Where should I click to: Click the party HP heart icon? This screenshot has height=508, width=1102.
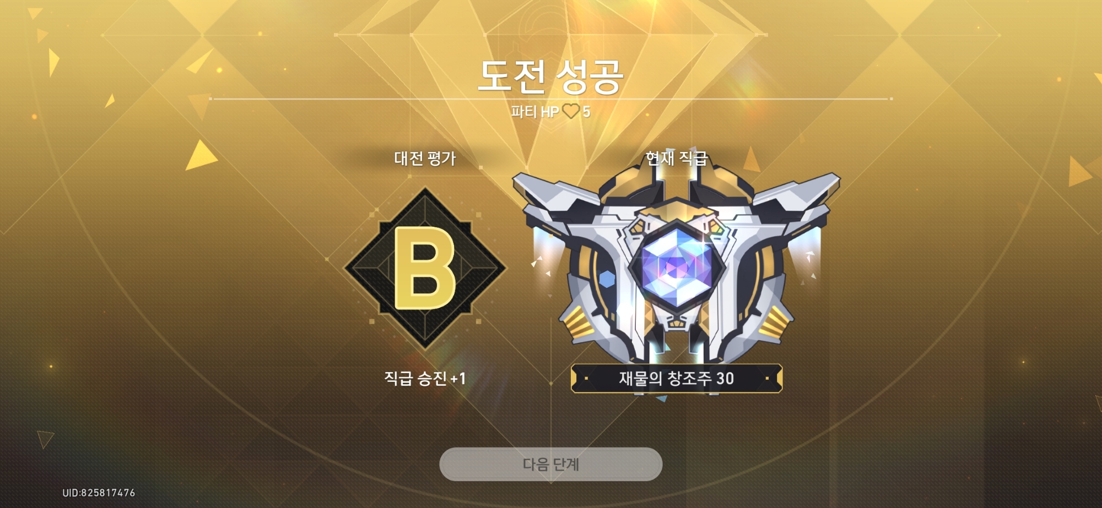click(x=571, y=112)
